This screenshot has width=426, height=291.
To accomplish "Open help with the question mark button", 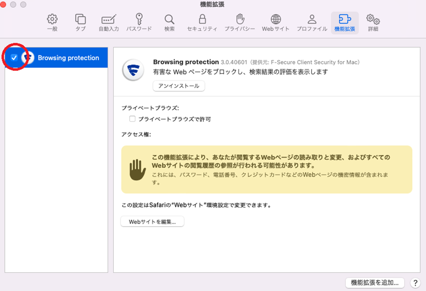I will (415, 283).
